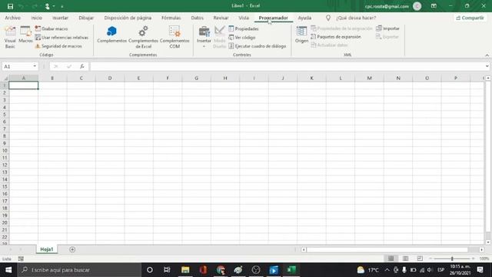Click the Compartir button
Viewport: 492px width, 277px height.
click(470, 18)
